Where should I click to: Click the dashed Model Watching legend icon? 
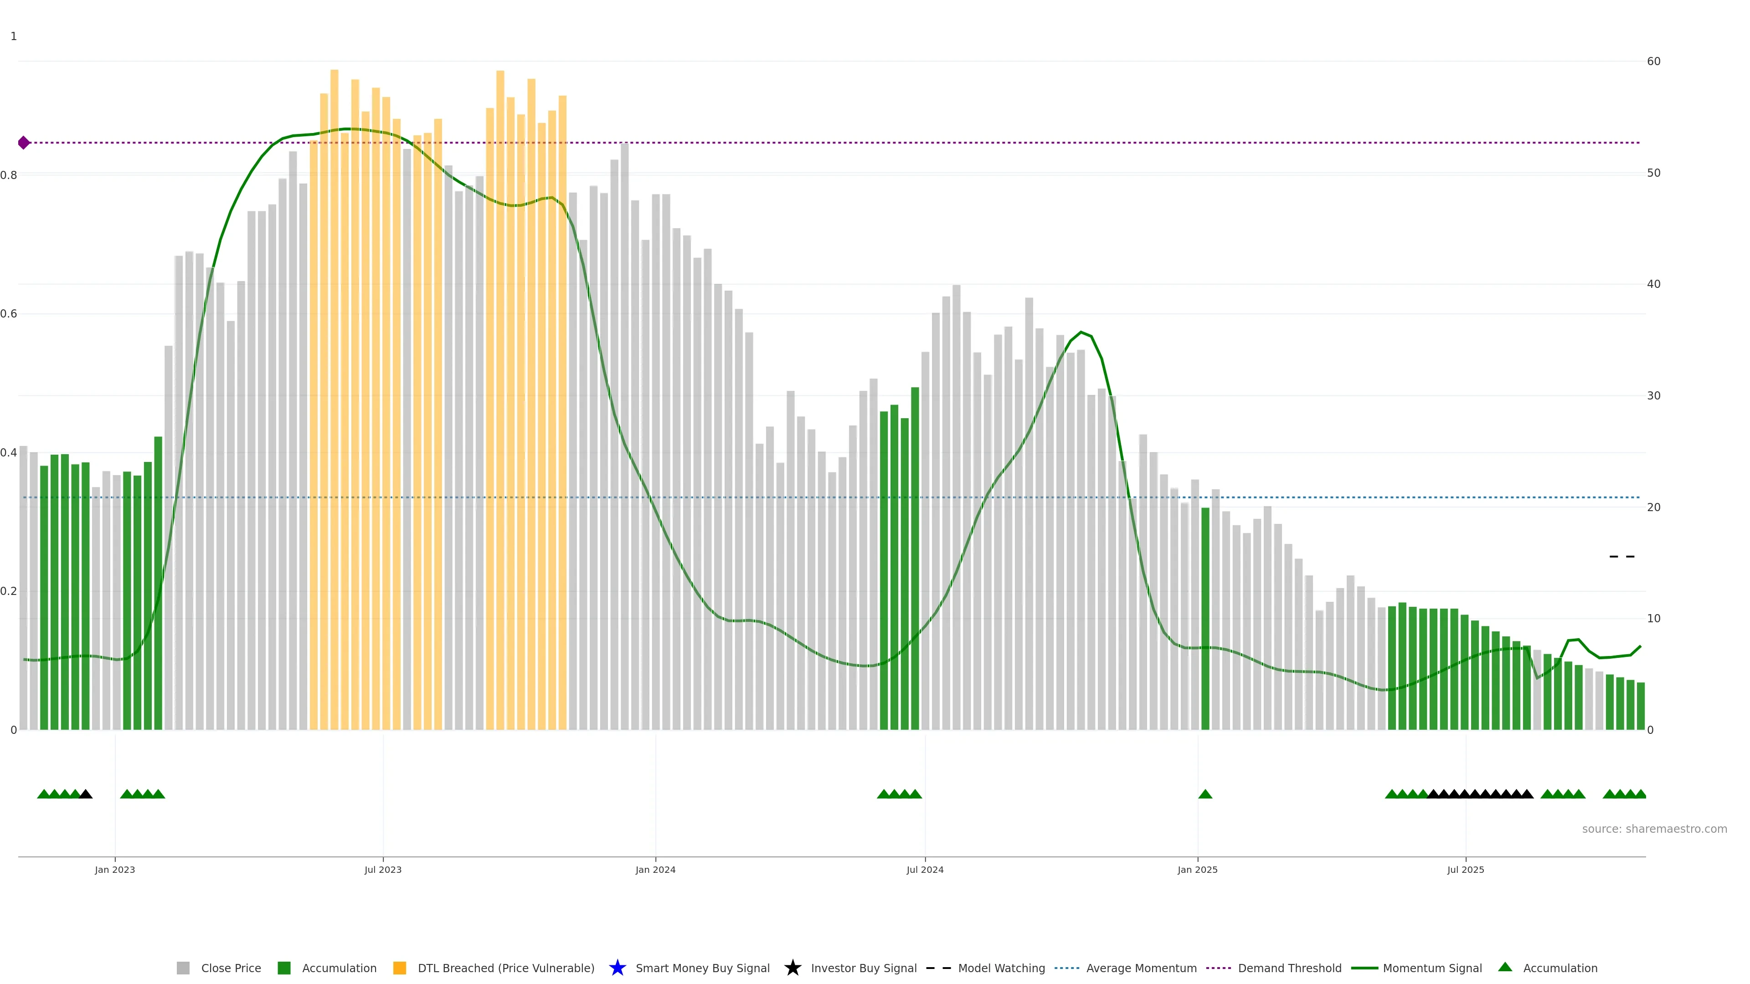click(x=938, y=968)
